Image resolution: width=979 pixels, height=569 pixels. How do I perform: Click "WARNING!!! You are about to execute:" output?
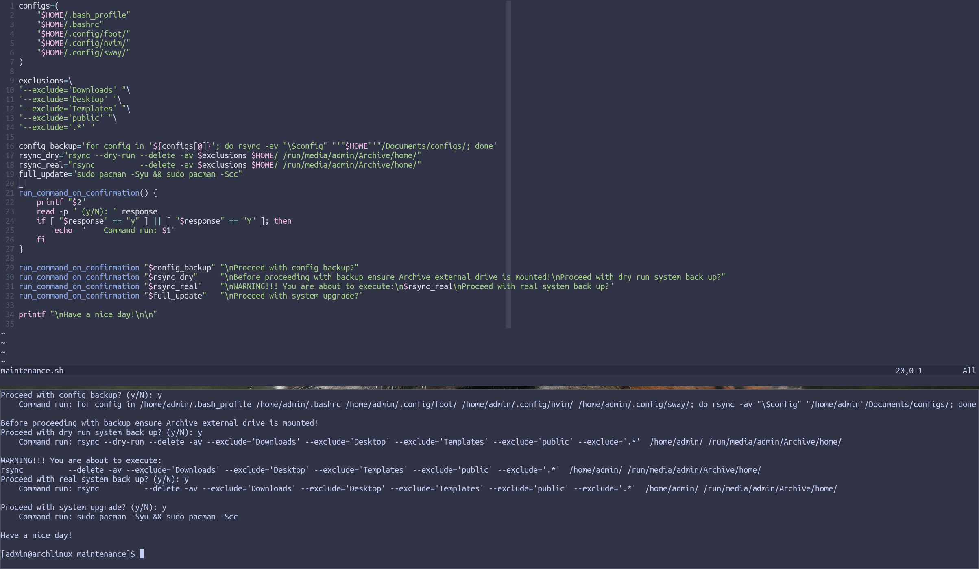[x=81, y=460]
